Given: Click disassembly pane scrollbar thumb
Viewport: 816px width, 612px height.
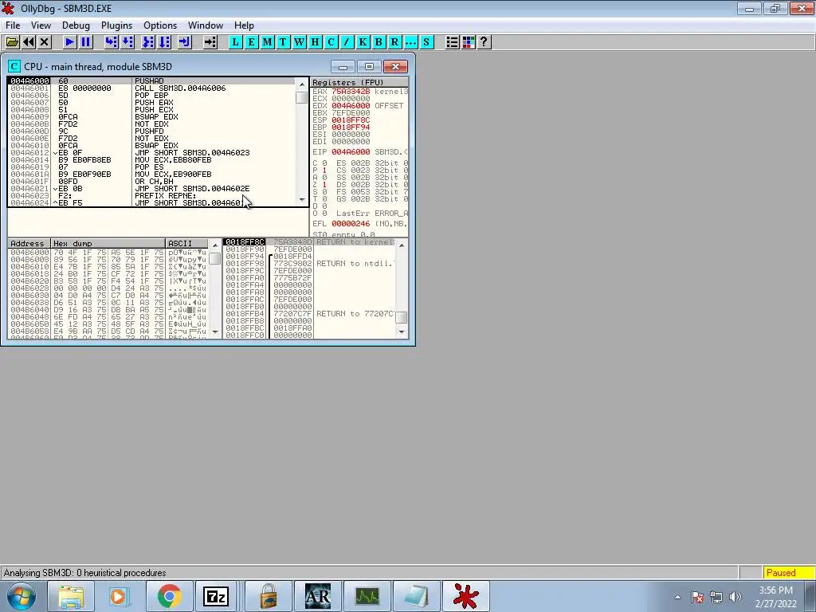Looking at the screenshot, I should tap(302, 97).
